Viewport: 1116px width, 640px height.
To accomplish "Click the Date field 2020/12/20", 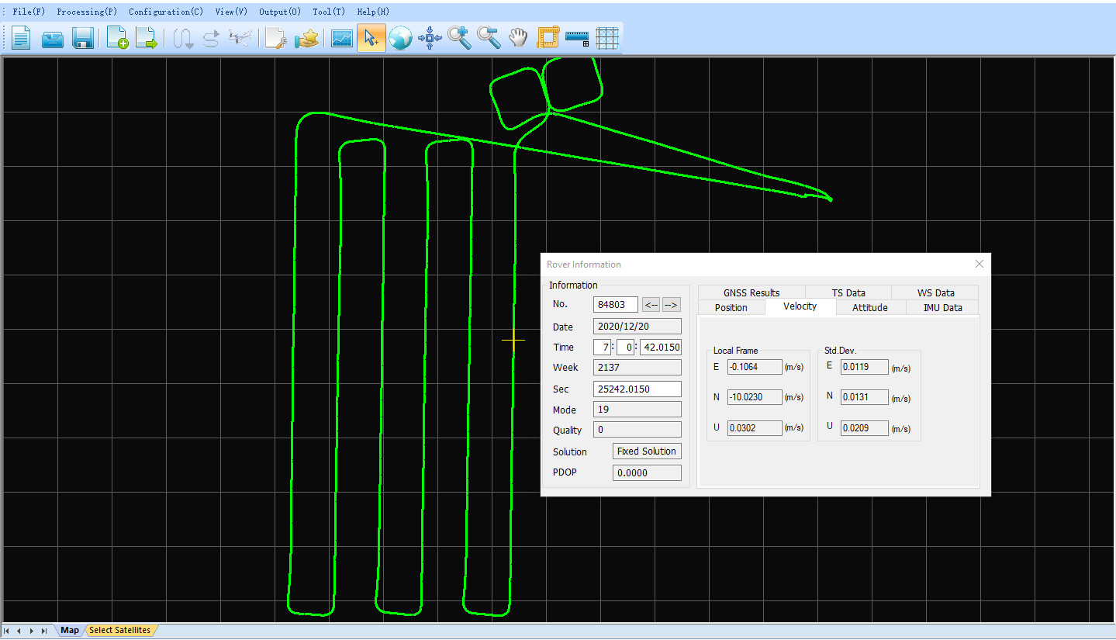I will 637,327.
